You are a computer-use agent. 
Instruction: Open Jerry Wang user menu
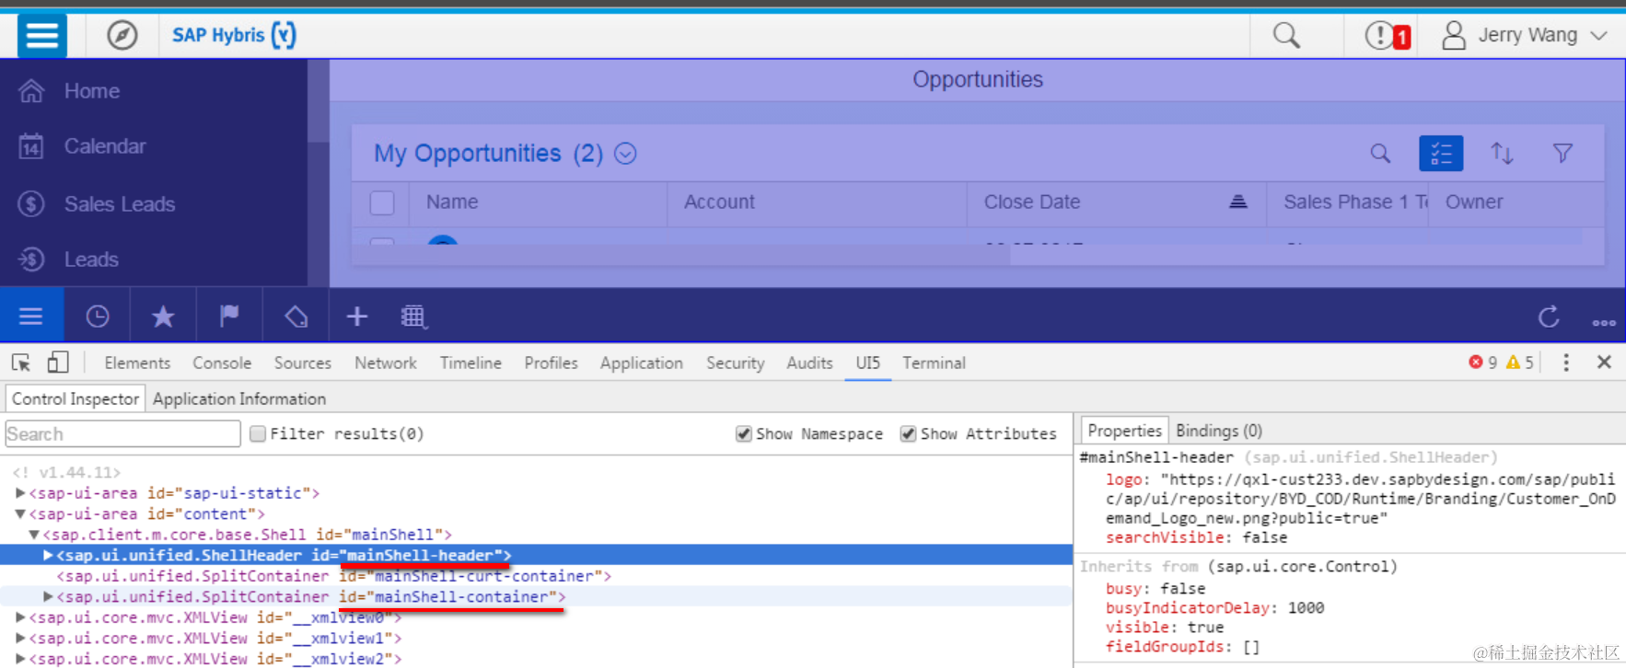pyautogui.click(x=1524, y=35)
